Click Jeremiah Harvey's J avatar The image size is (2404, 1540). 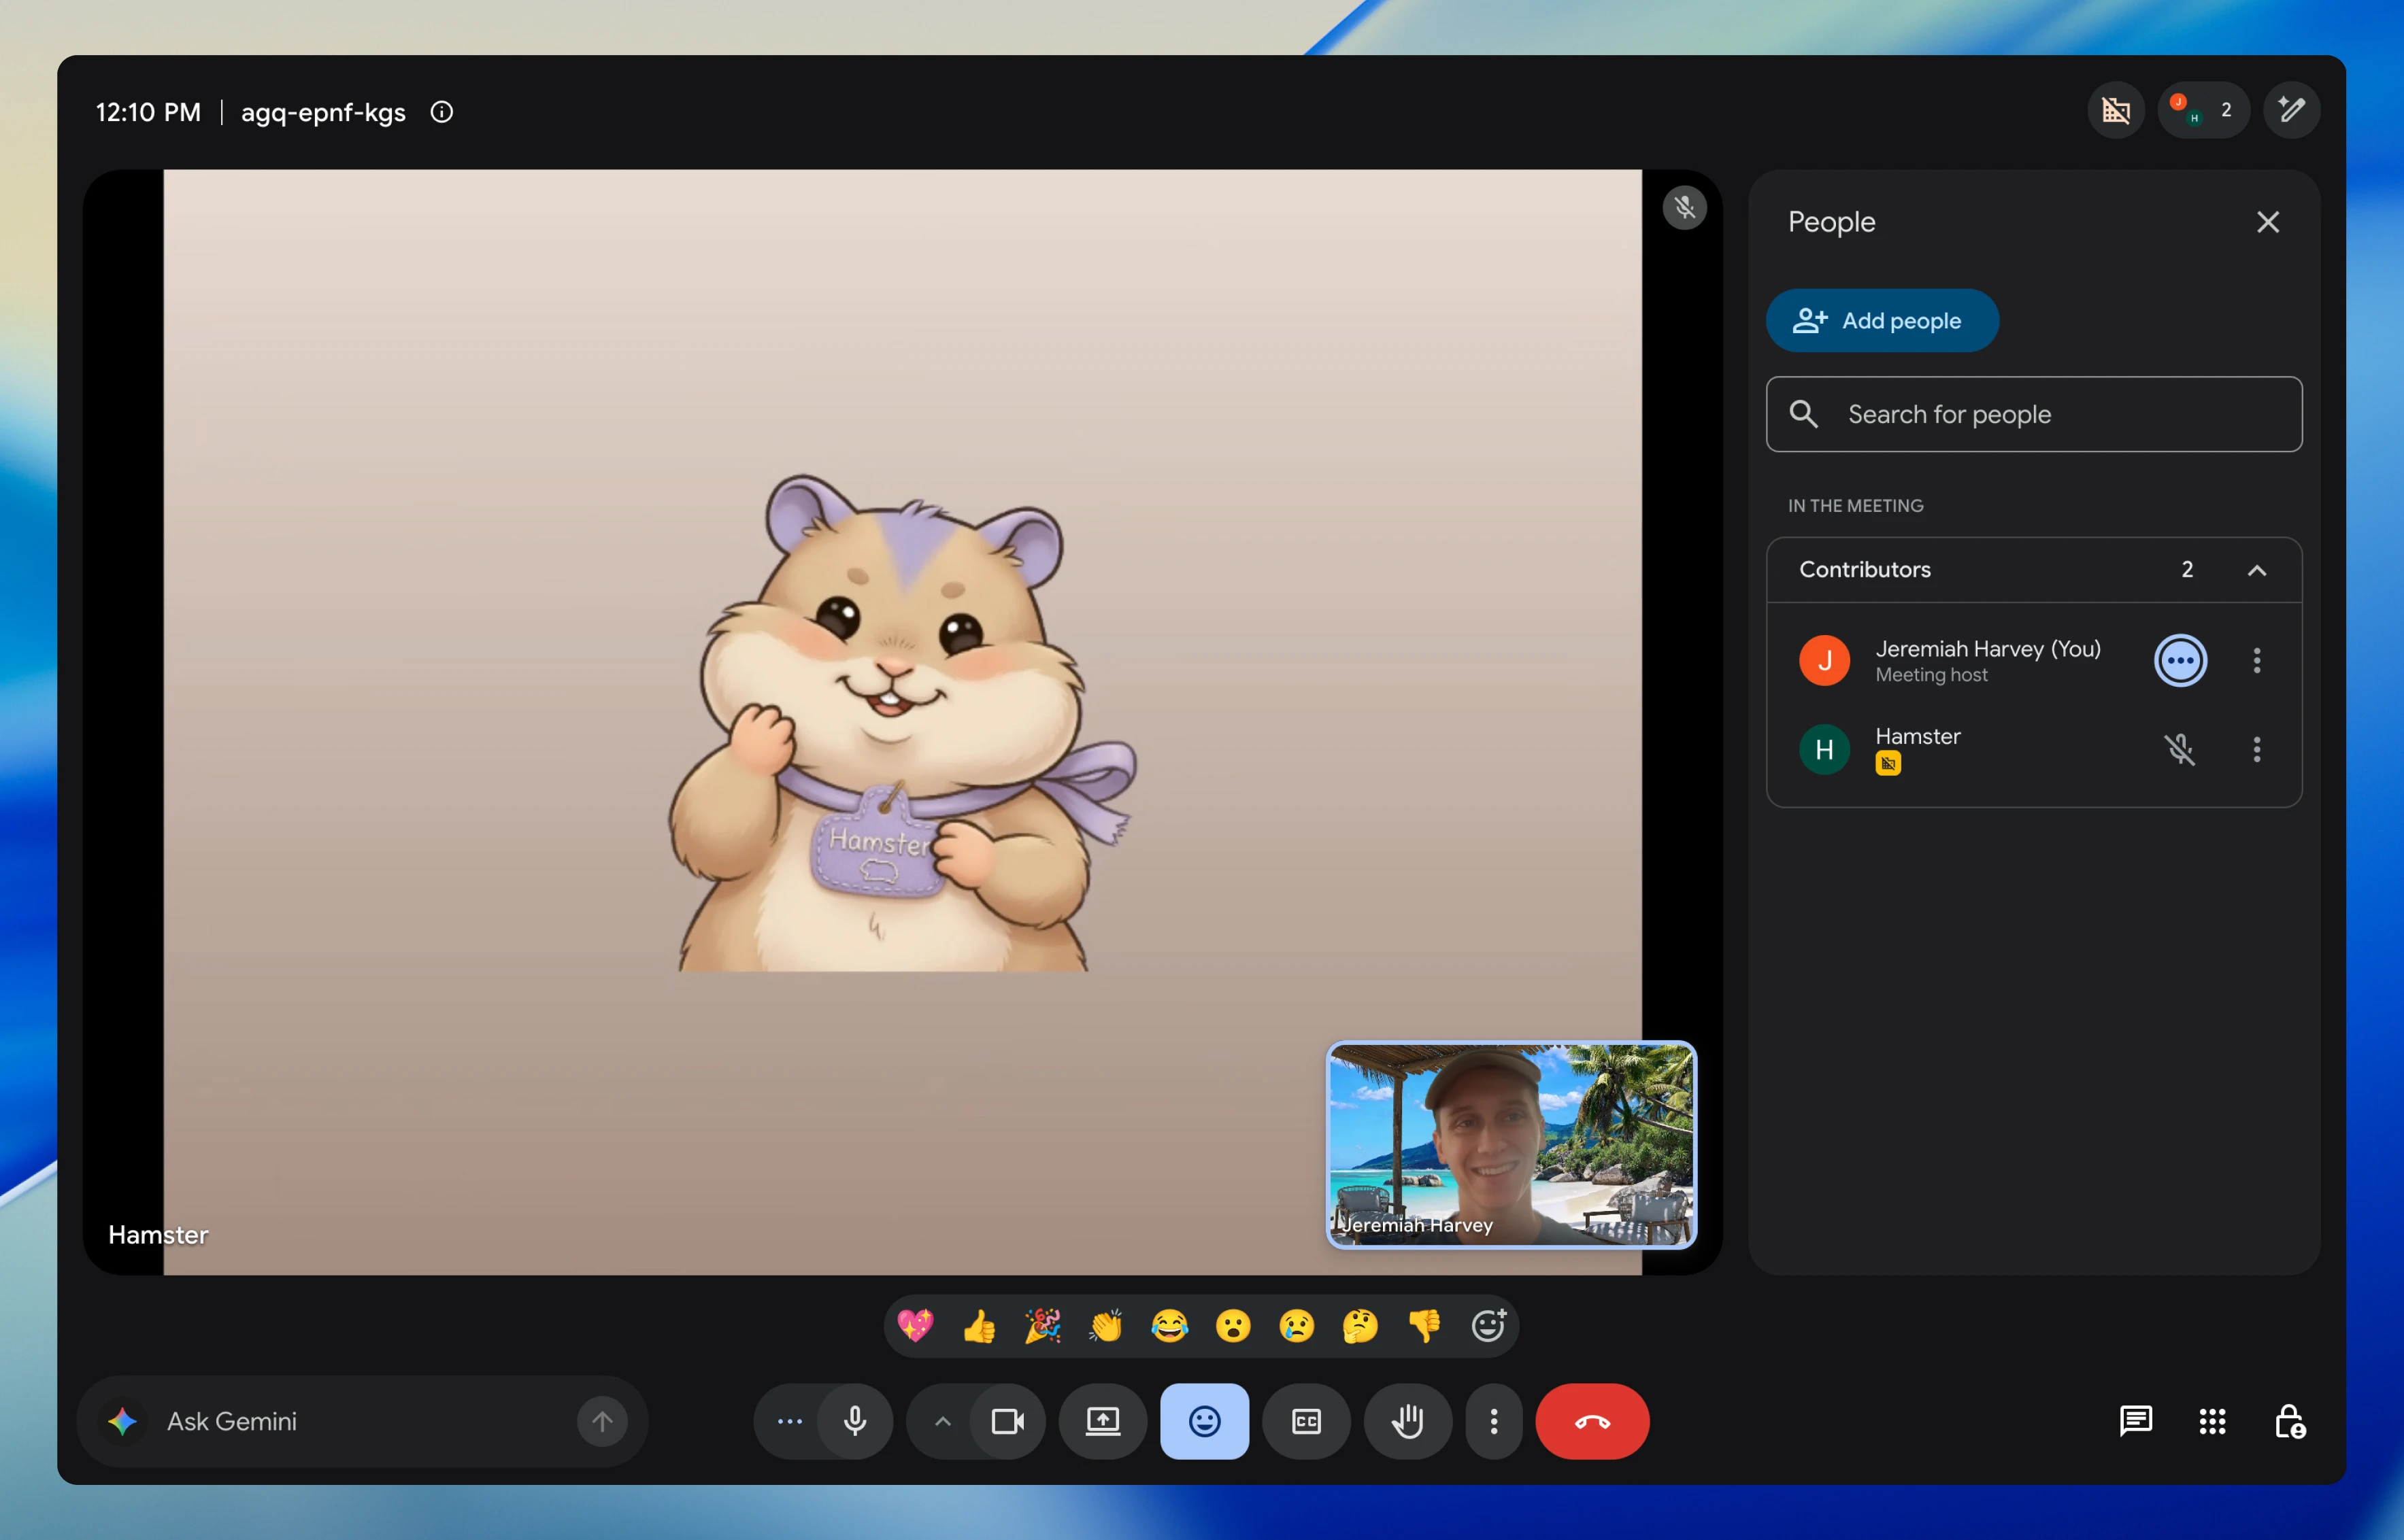pyautogui.click(x=1824, y=660)
